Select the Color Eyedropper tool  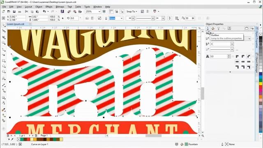pyautogui.click(x=4, y=110)
